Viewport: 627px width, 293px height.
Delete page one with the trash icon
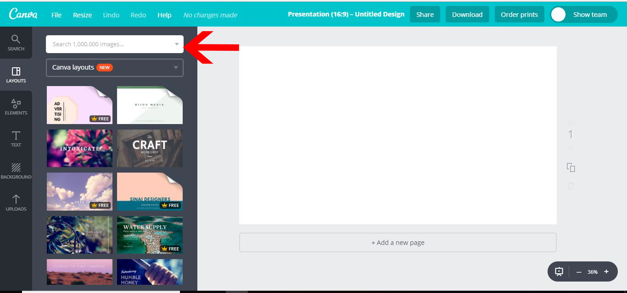[x=571, y=186]
